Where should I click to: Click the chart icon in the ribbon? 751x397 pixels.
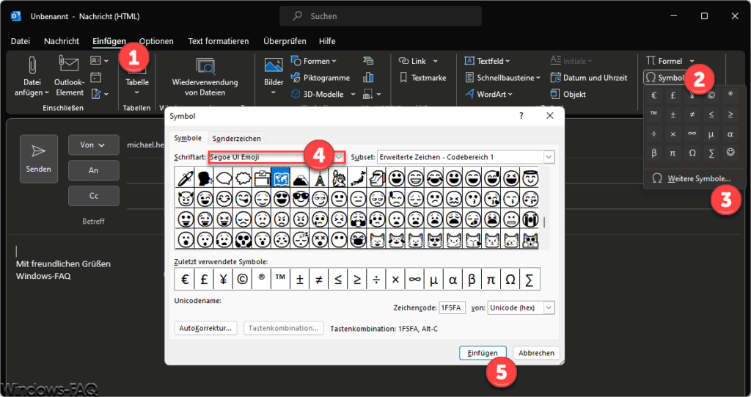[x=368, y=77]
